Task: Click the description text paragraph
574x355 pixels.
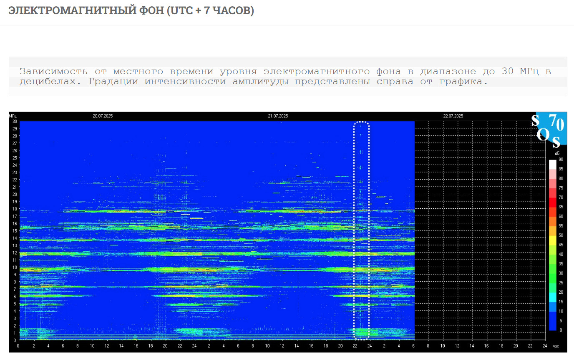Action: [285, 76]
